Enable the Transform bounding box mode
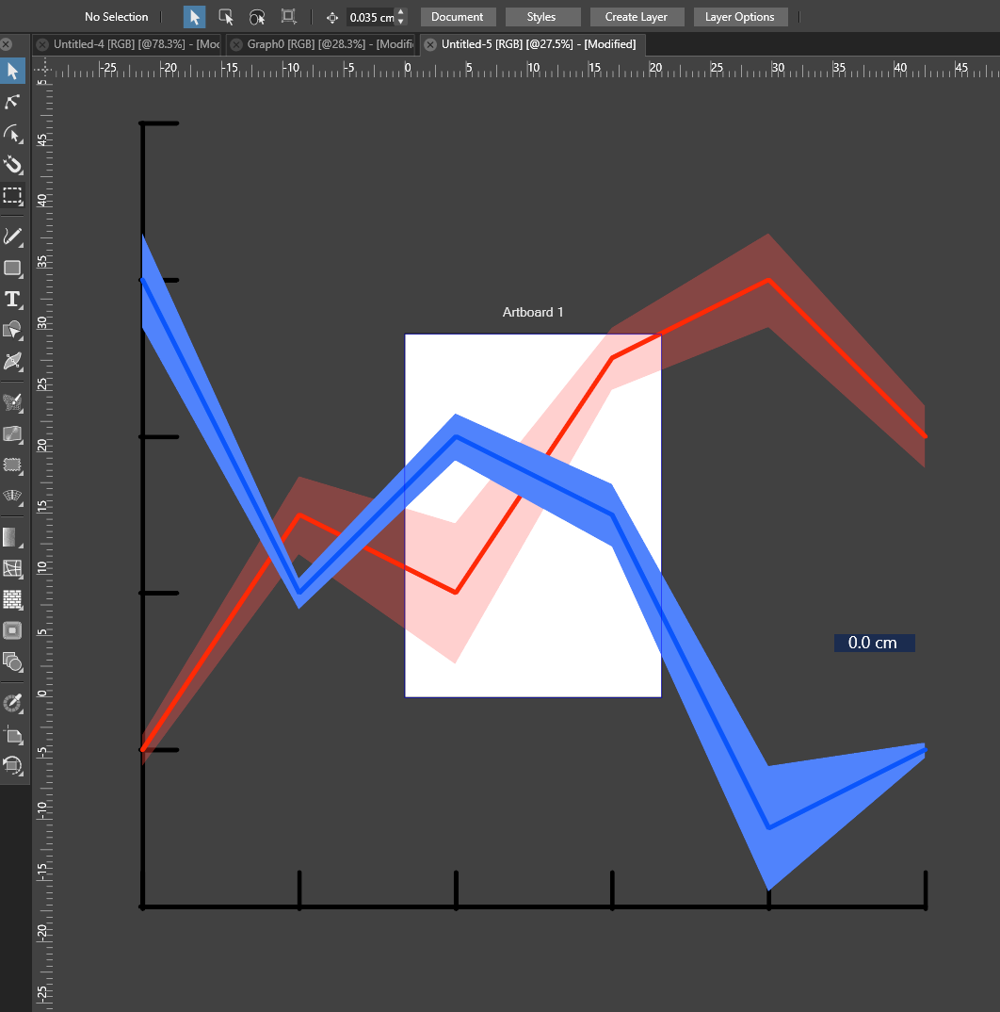 (x=288, y=17)
